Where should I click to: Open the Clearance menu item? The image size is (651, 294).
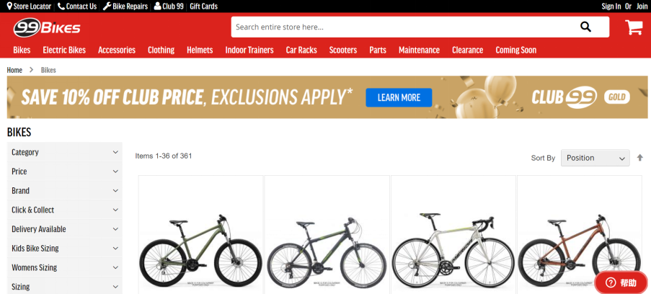pos(467,50)
